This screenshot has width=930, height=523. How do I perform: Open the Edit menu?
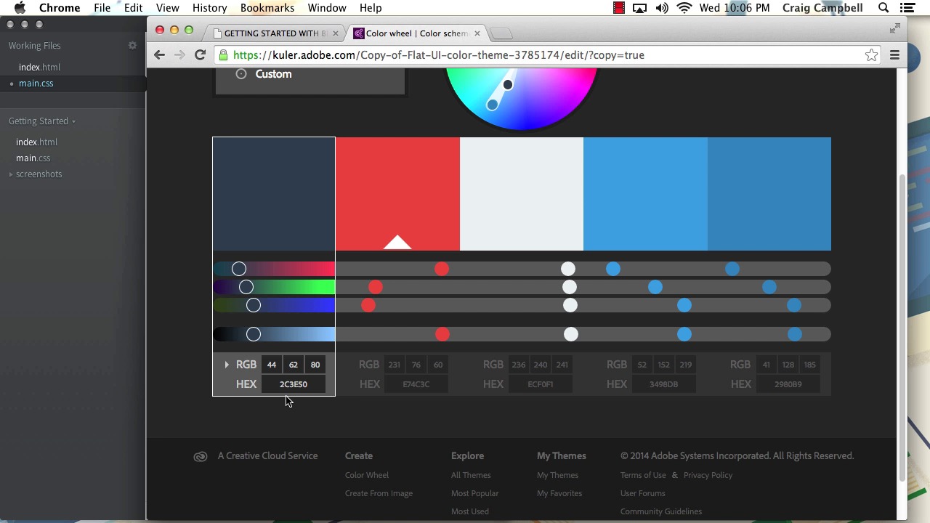[x=133, y=8]
